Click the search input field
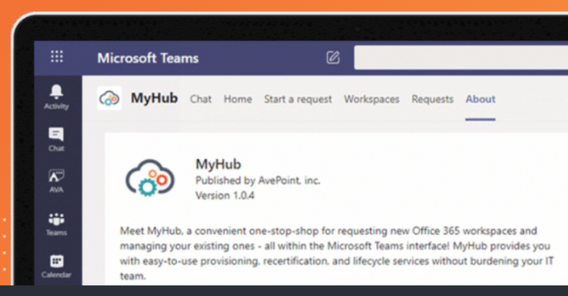 point(461,57)
